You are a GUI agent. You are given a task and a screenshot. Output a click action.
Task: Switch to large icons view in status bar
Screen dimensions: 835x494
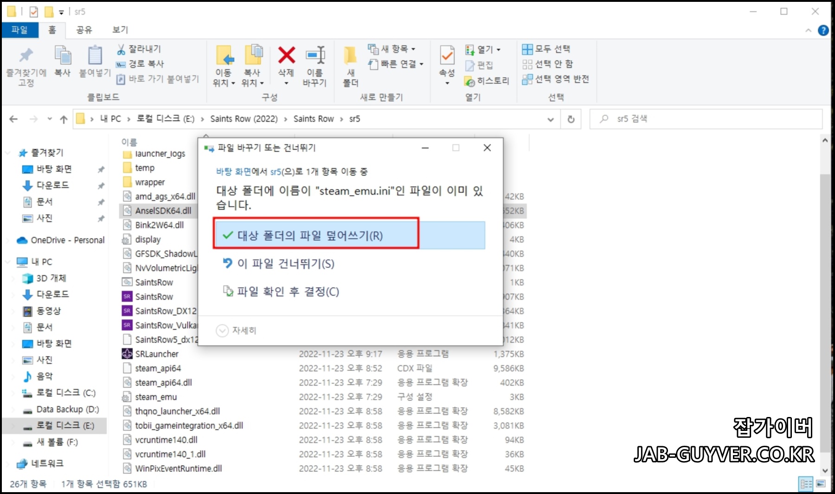tap(821, 484)
